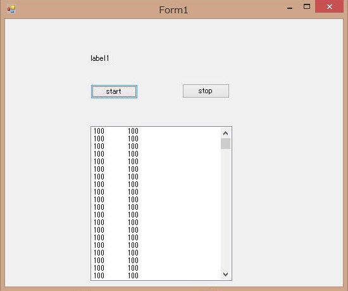The height and width of the screenshot is (291, 348).
Task: Minimize the Form1 window
Action: coord(290,8)
